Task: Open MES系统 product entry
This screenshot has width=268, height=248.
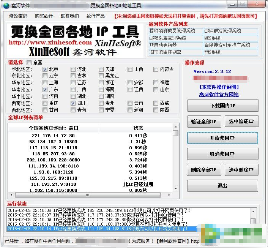Action: tap(231, 38)
